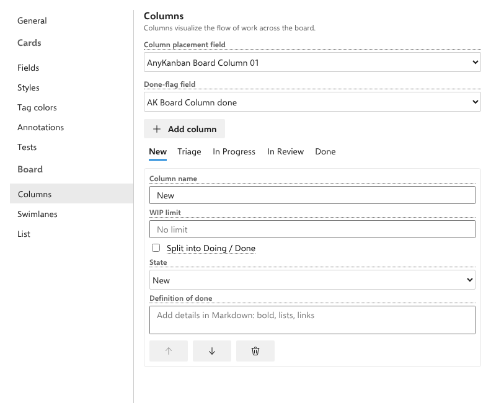The height and width of the screenshot is (413, 491).
Task: Open Tests settings in sidebar
Action: point(71,147)
